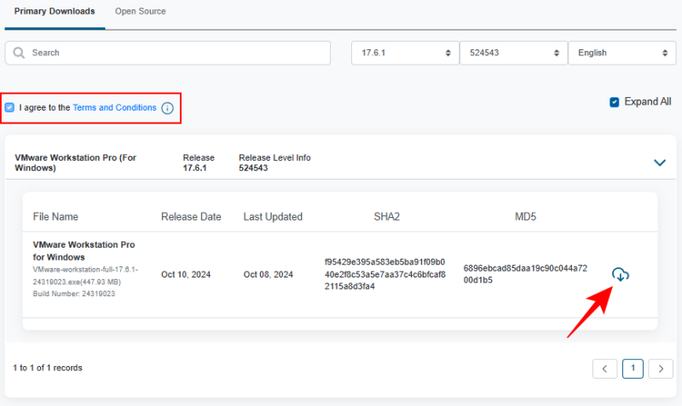Click the SHA2 hash value text
This screenshot has width=682, height=406.
coord(385,274)
